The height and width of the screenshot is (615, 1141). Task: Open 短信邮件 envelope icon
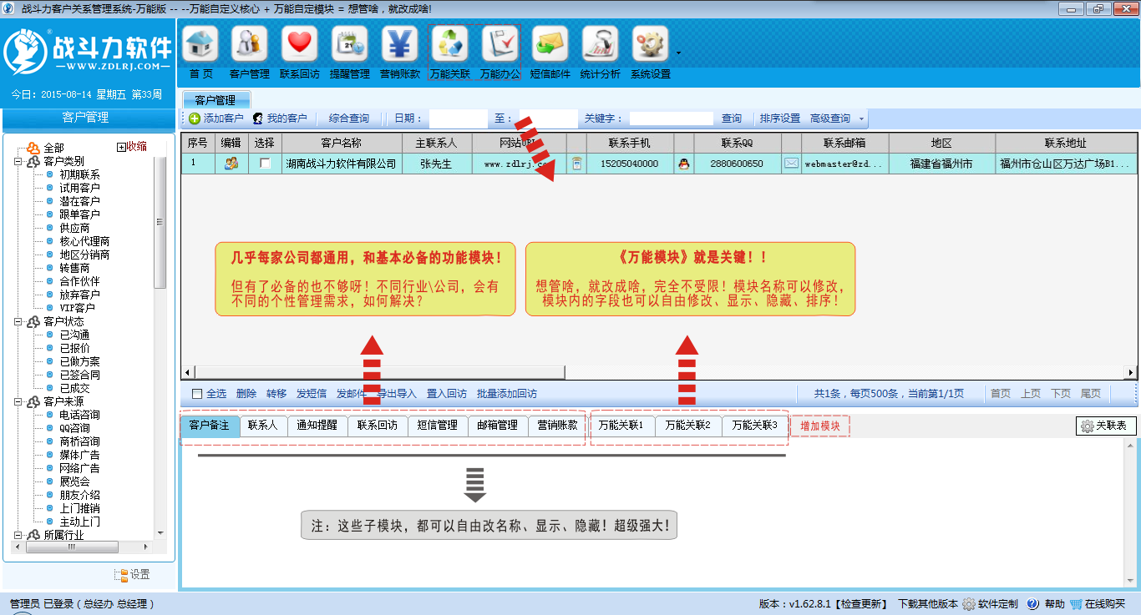point(550,44)
